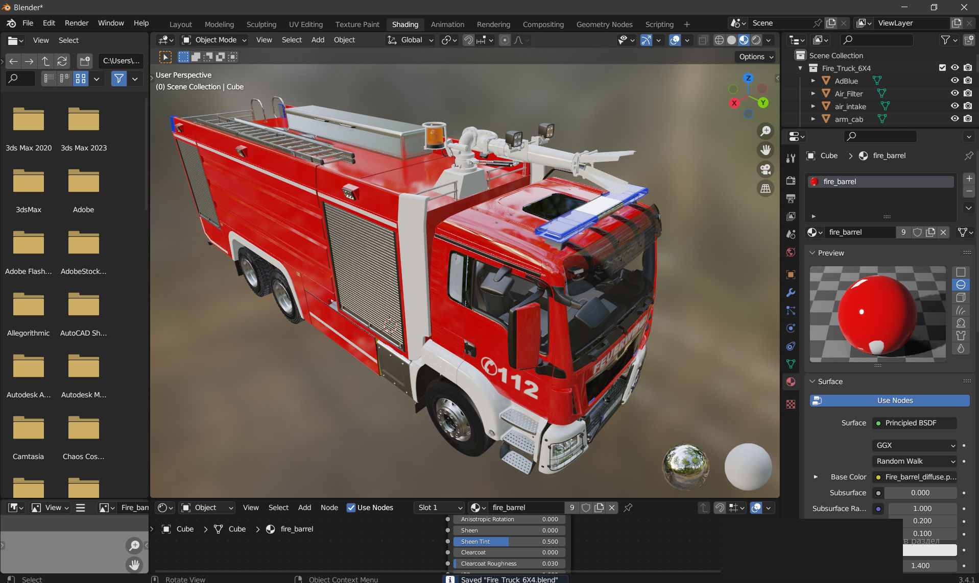Viewport: 979px width, 583px height.
Task: Open the Particles properties tab
Action: click(791, 311)
